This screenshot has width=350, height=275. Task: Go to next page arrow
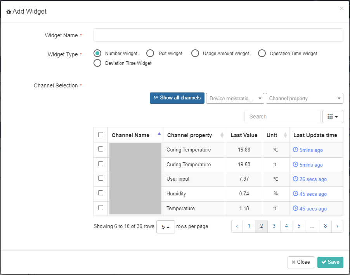click(x=337, y=226)
